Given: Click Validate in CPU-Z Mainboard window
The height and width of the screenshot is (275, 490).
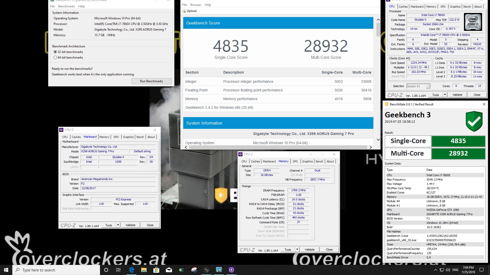Looking at the screenshot, I should pos(130,225).
